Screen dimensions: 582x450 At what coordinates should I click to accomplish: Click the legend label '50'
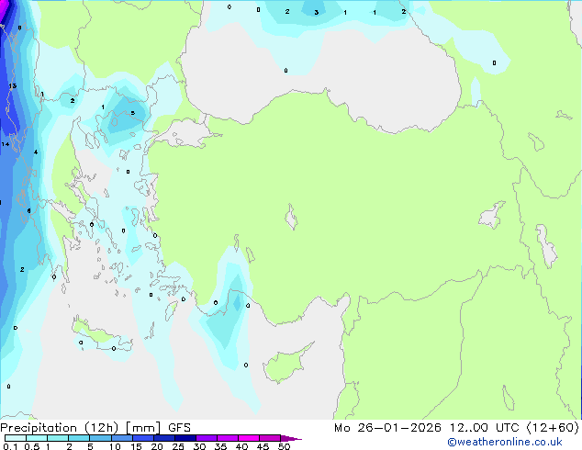(x=284, y=446)
